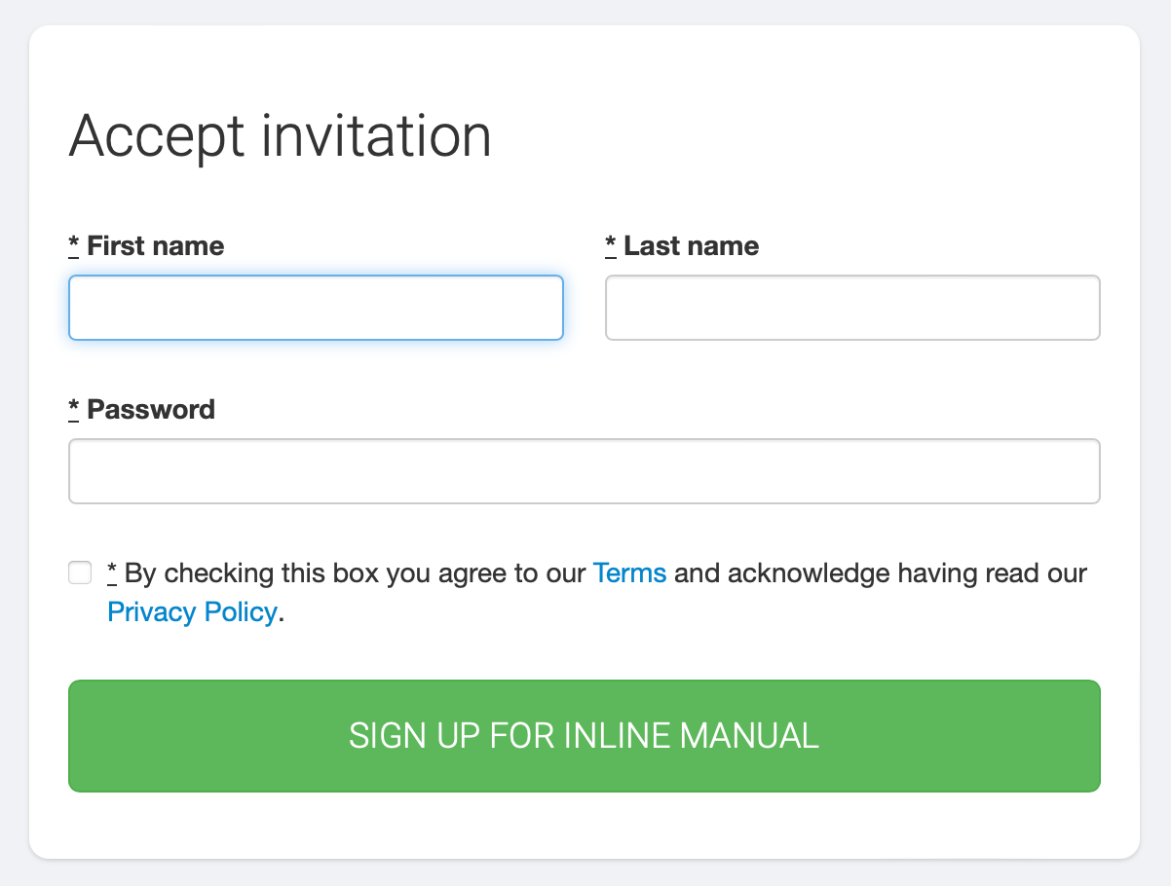Click the required asterisk beside First name
The height and width of the screenshot is (886, 1171).
point(74,245)
